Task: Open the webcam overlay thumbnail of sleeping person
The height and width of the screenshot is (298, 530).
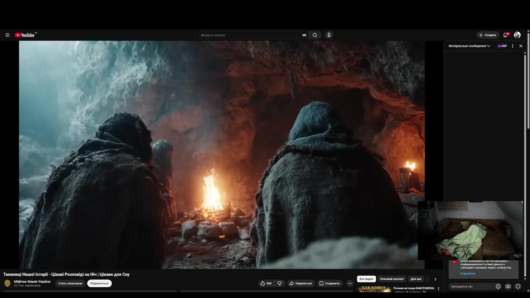Action: (470, 231)
